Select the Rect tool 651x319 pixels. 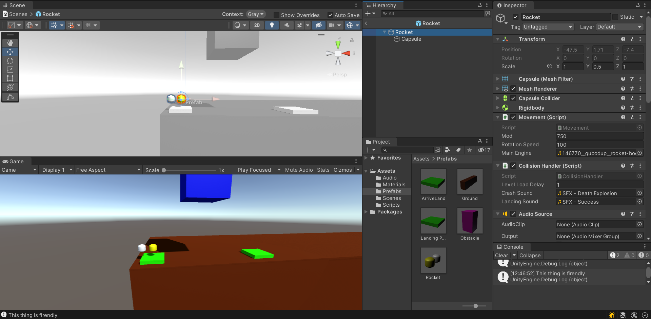click(x=10, y=78)
